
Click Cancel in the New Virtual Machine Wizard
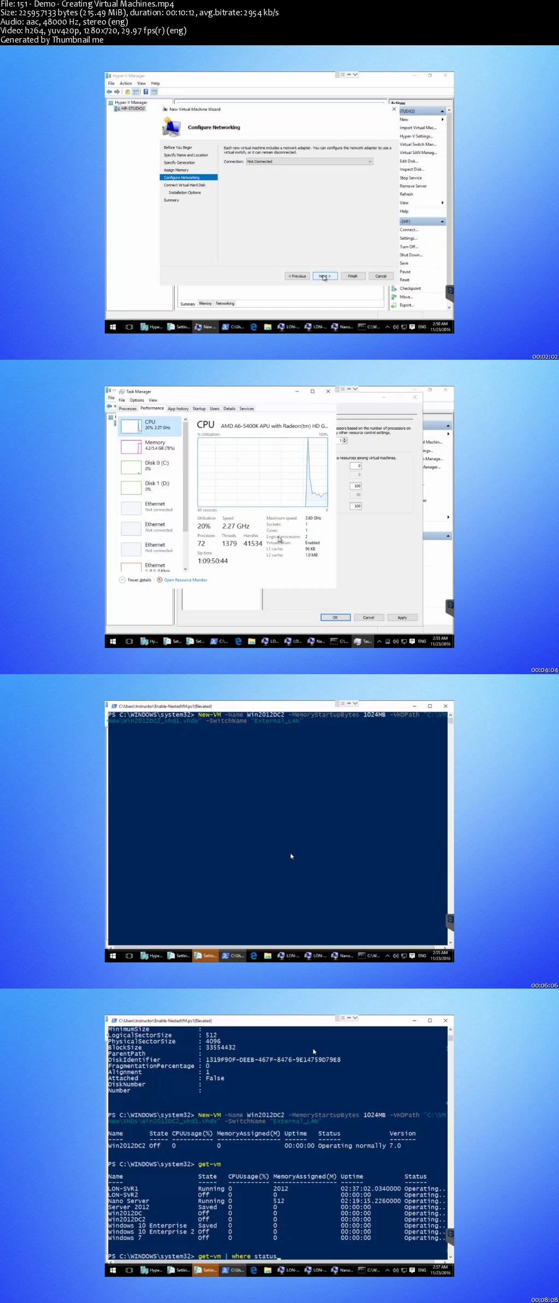coord(380,276)
